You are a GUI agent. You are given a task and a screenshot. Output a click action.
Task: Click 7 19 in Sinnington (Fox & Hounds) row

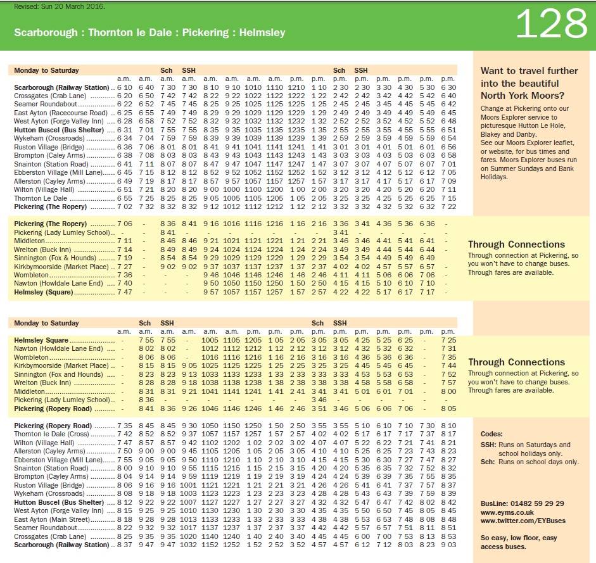(125, 258)
